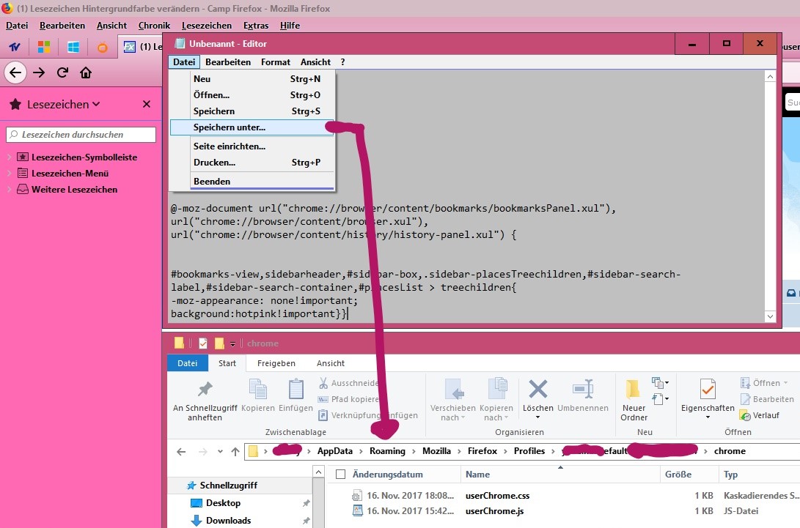The image size is (800, 528).
Task: Choose Beenden in Datei menu
Action: pyautogui.click(x=252, y=182)
